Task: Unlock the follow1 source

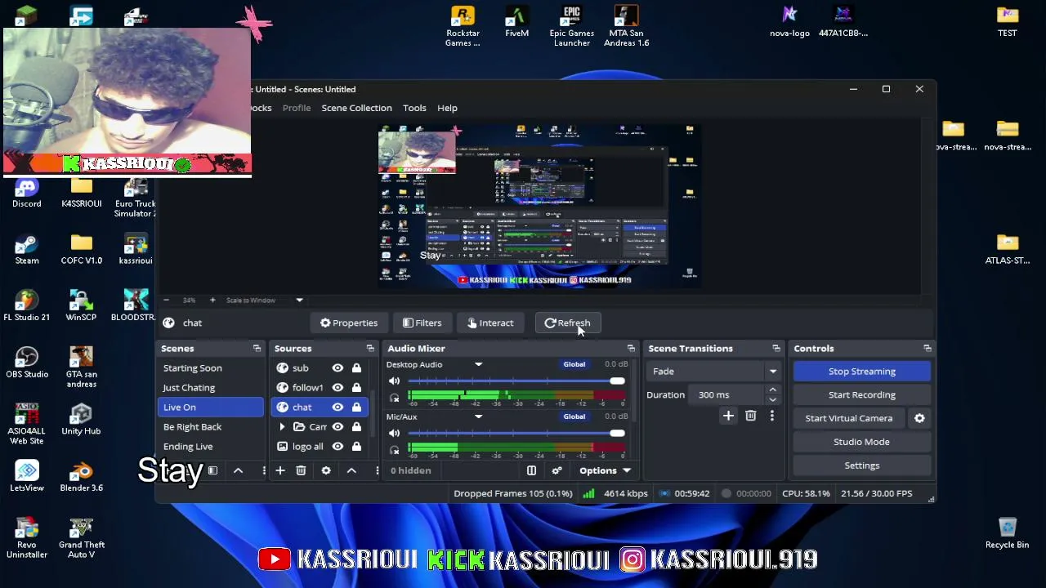Action: (356, 388)
